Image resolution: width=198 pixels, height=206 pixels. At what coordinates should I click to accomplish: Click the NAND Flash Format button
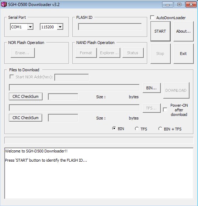tap(86, 53)
